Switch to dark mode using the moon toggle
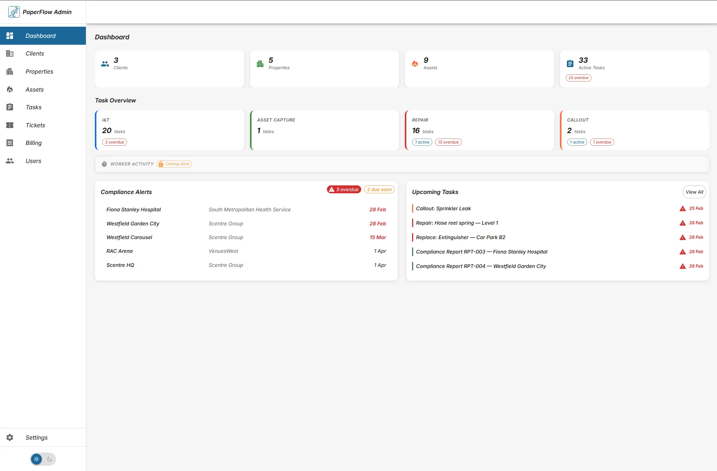The image size is (717, 471). (x=49, y=459)
